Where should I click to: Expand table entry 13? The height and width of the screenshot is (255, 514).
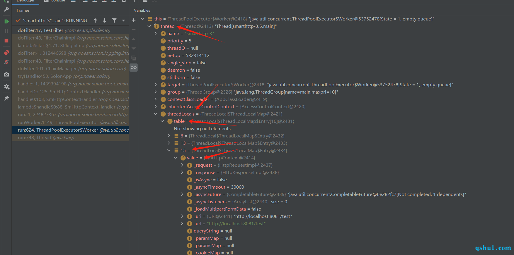click(169, 143)
